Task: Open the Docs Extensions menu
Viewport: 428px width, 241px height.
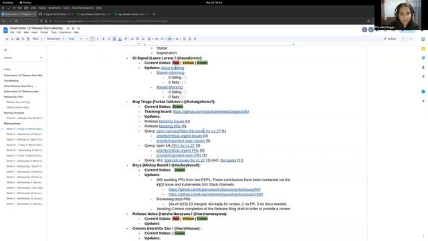Action: 65,32
